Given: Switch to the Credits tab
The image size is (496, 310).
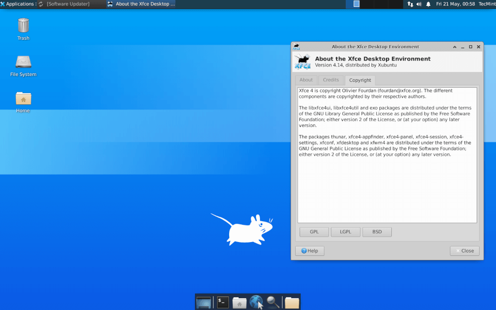Looking at the screenshot, I should pos(331,80).
